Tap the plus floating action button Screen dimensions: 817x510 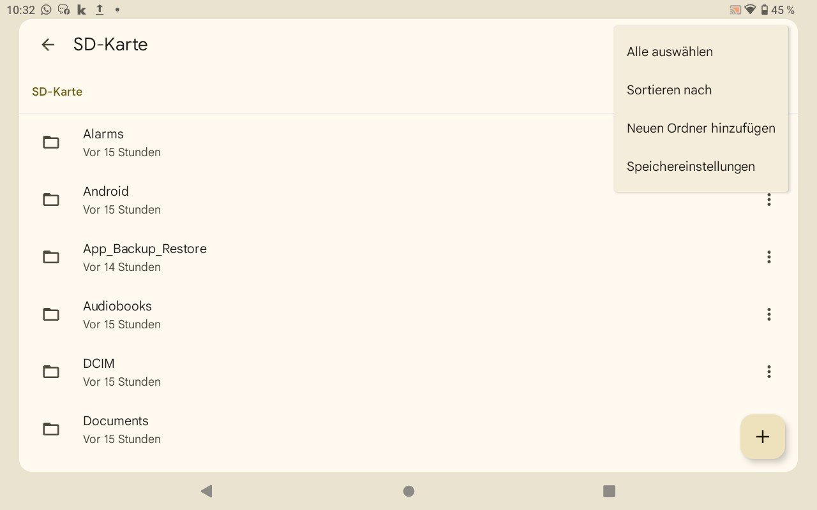763,437
